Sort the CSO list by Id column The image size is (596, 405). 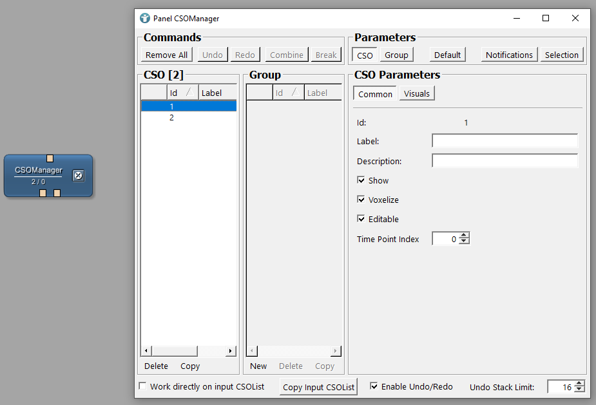click(x=182, y=93)
